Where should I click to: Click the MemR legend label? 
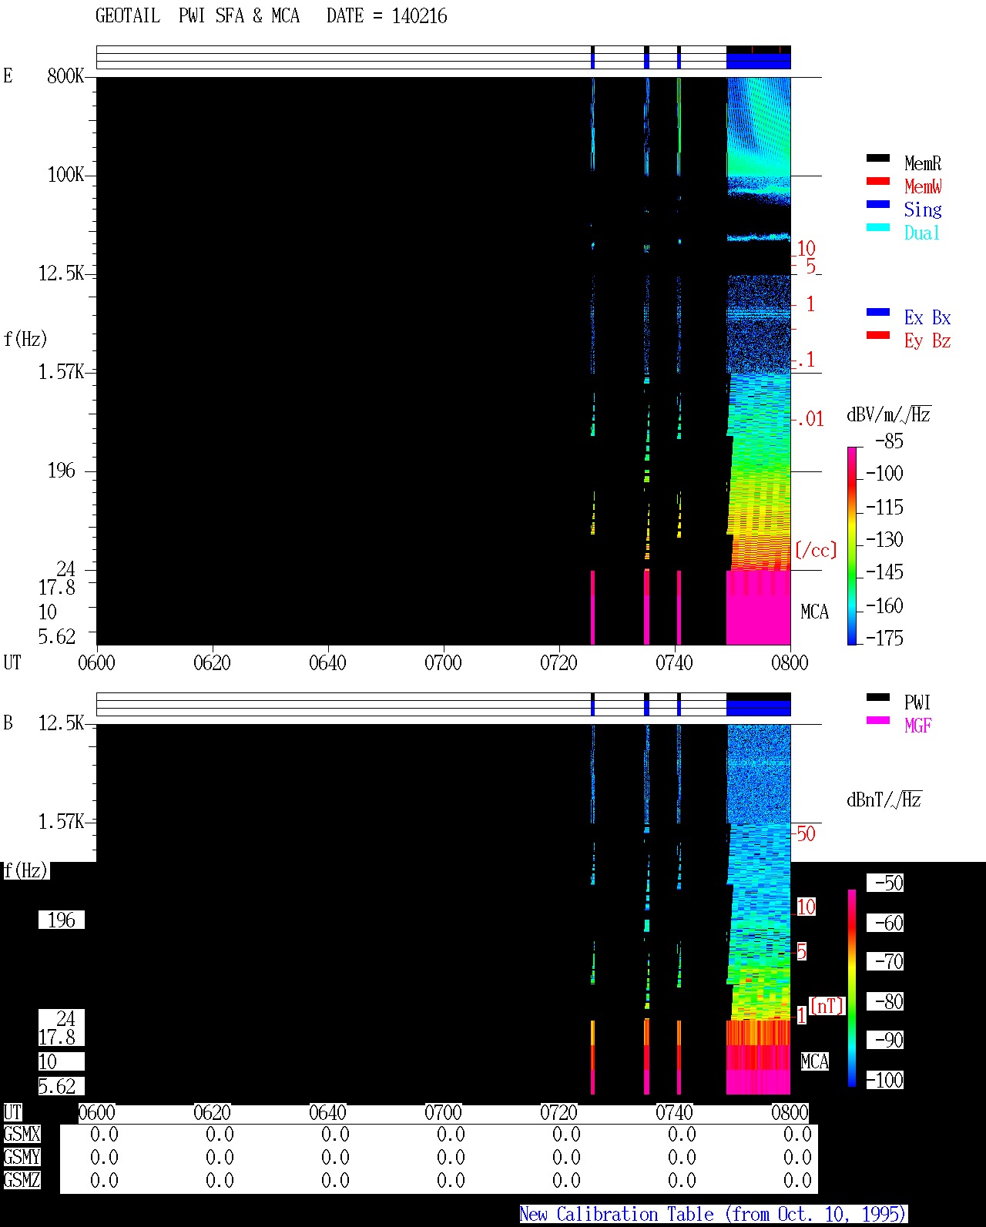point(923,163)
